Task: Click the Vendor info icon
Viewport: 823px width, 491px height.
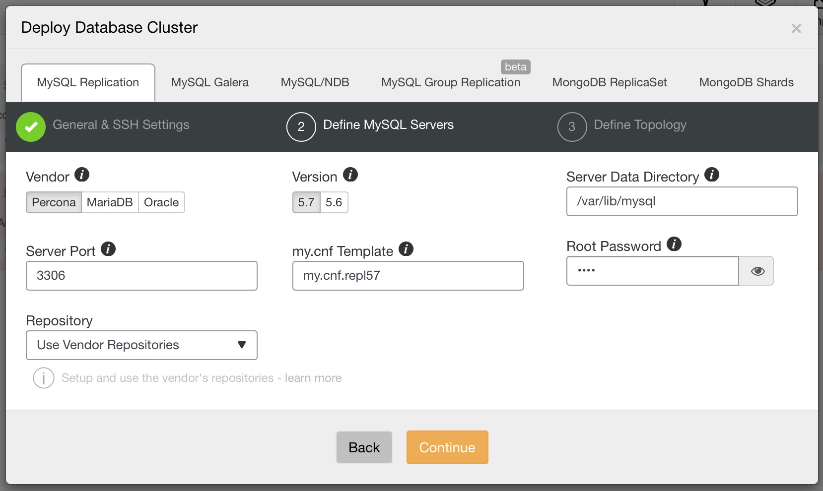Action: coord(82,175)
